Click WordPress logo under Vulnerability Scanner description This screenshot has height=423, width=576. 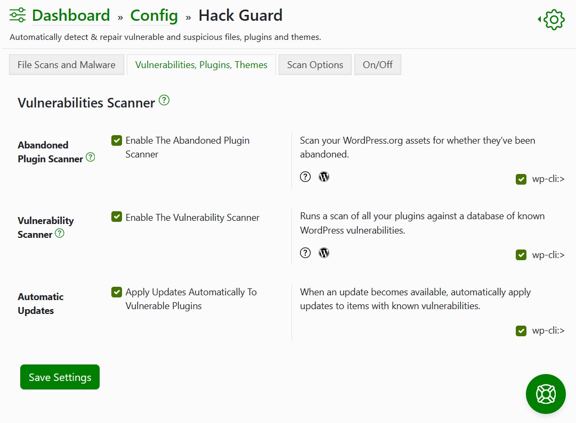pyautogui.click(x=324, y=253)
